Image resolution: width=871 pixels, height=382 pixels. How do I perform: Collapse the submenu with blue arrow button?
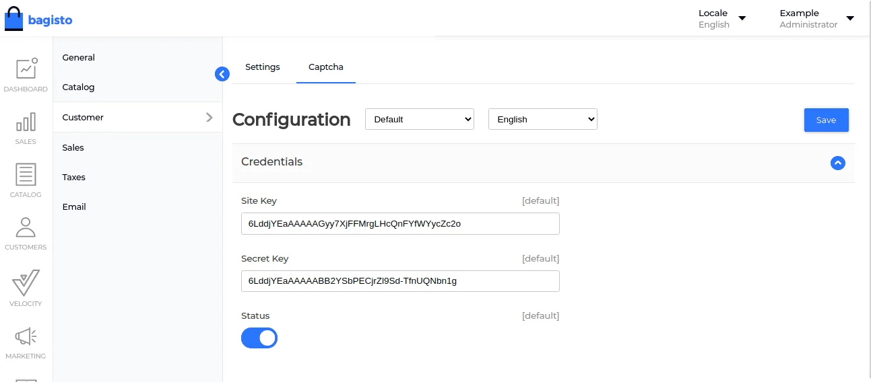222,74
